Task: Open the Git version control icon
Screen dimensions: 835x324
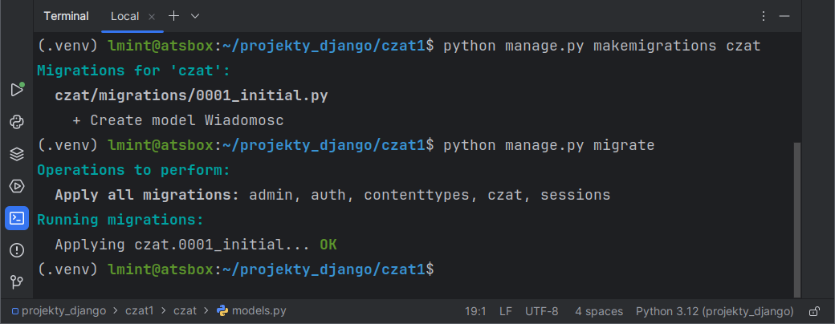Action: [x=17, y=282]
